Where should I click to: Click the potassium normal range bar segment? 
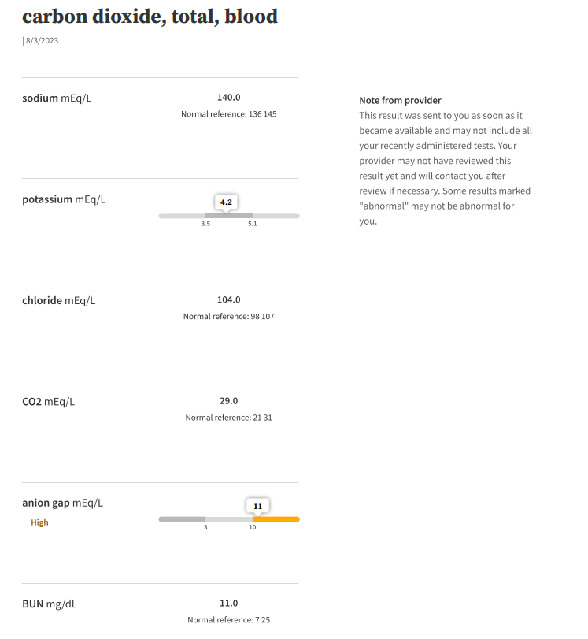229,215
